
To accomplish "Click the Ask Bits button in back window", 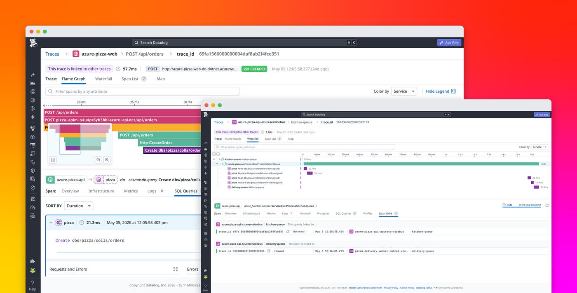I will pyautogui.click(x=449, y=42).
